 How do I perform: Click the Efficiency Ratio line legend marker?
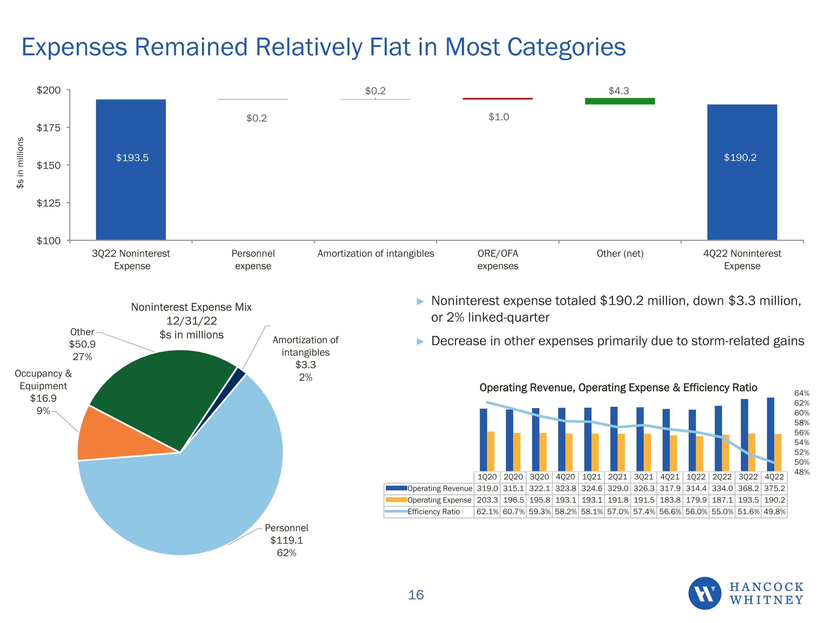tap(396, 511)
